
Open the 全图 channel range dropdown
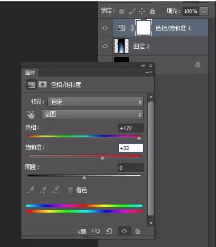tap(92, 115)
